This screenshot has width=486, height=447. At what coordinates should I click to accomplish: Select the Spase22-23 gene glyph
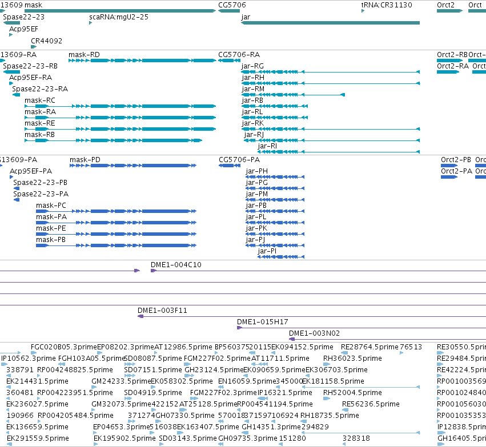tap(11, 23)
